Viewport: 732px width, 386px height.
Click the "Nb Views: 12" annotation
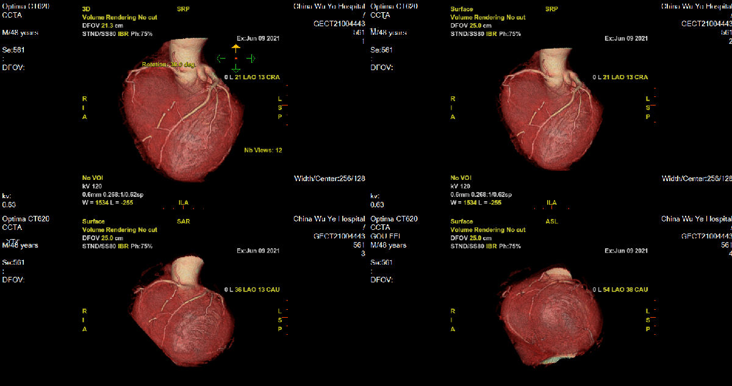coord(263,150)
